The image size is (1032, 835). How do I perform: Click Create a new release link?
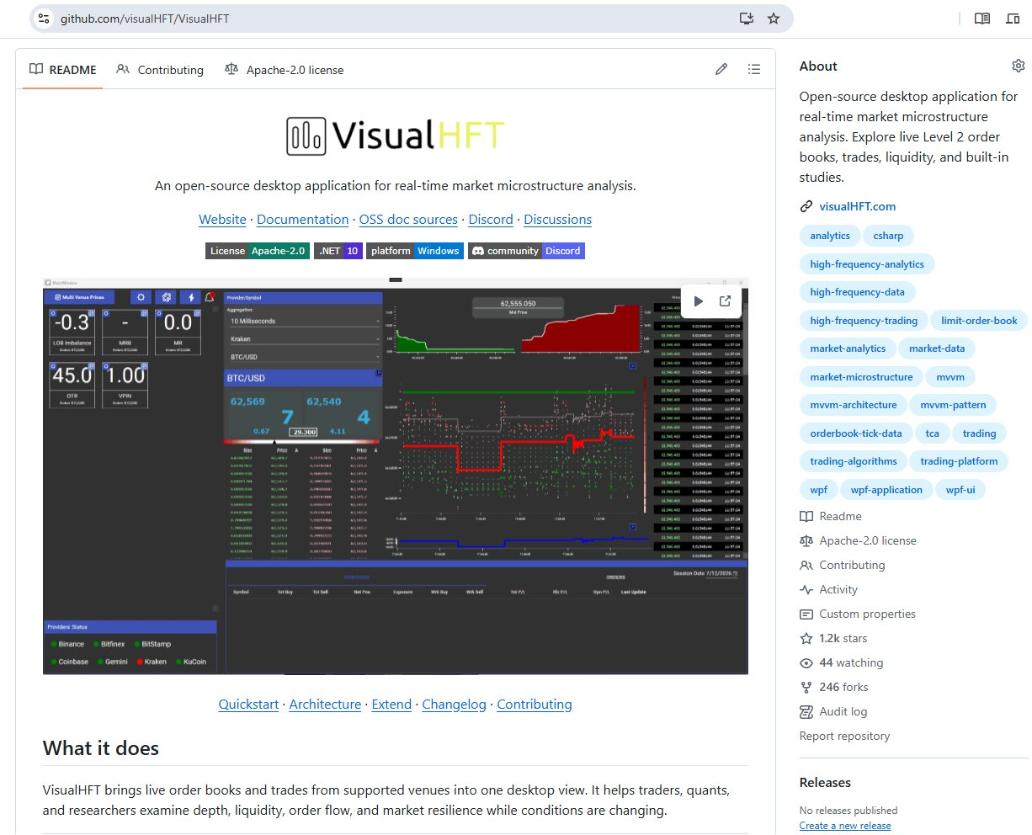coord(845,826)
